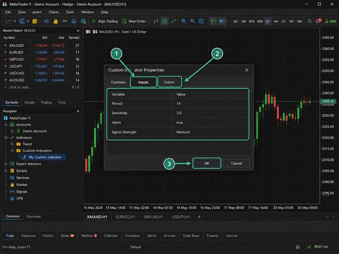Click the tile windows grid icon
Screen dimensions: 339x254
201,21
